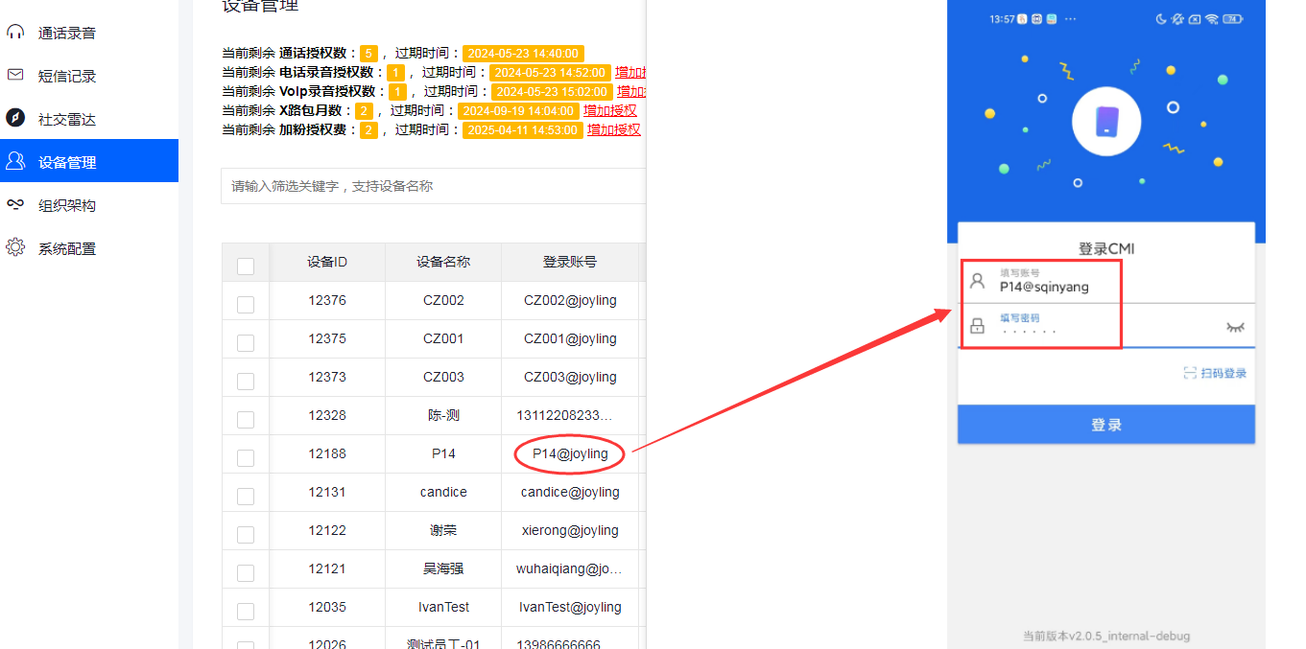Click the 短信记录 envelope icon
Image resolution: width=1306 pixels, height=649 pixels.
coord(16,75)
